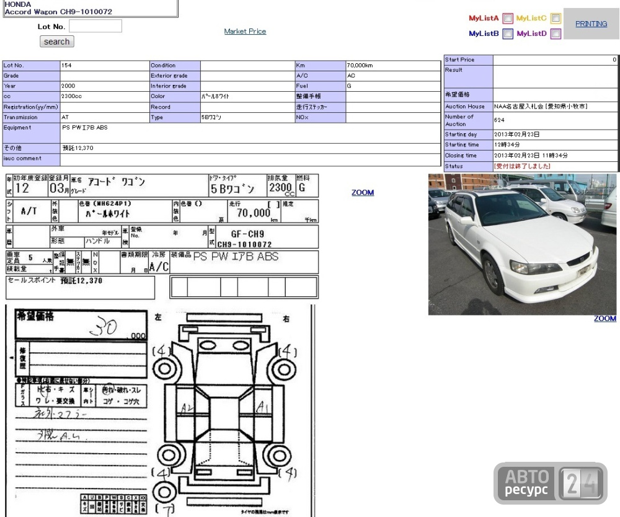Click ZOOM link under the car photo
Image resolution: width=620 pixels, height=517 pixels.
point(605,319)
